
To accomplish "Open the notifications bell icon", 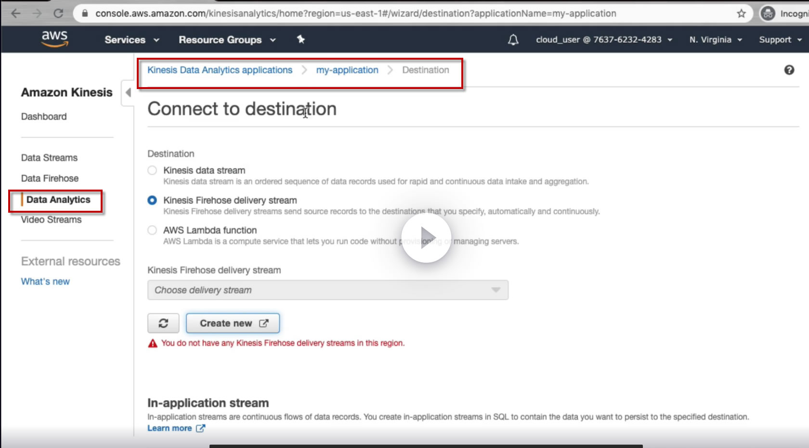I will 513,39.
